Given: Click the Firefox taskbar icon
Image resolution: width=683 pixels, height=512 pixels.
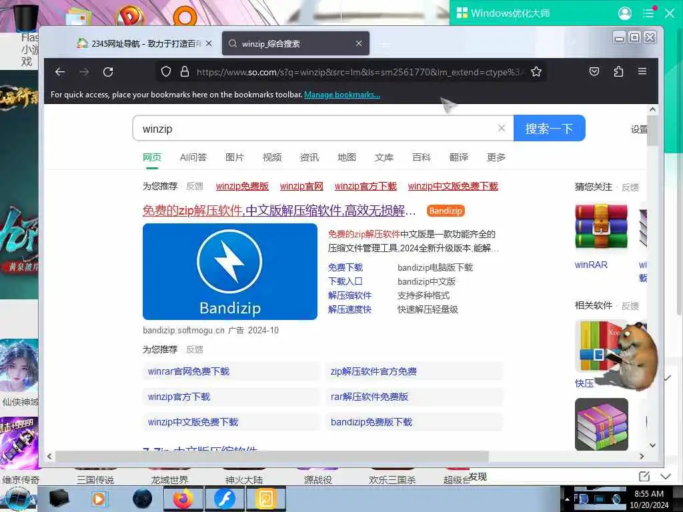Looking at the screenshot, I should 183,499.
